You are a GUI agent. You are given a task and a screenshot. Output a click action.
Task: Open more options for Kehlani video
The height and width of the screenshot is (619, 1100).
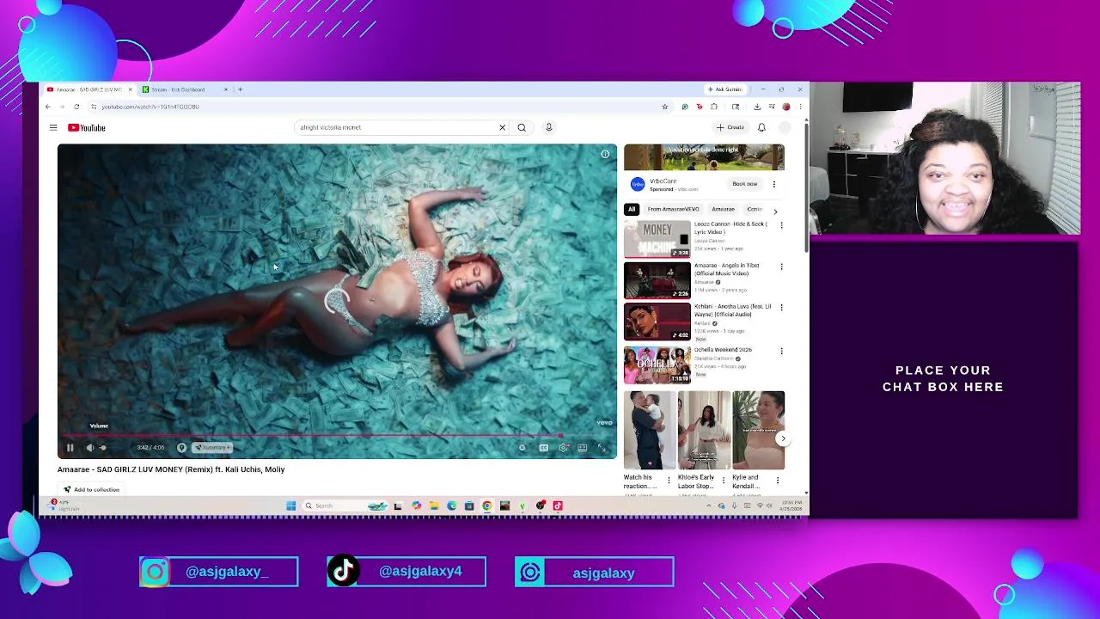(781, 308)
